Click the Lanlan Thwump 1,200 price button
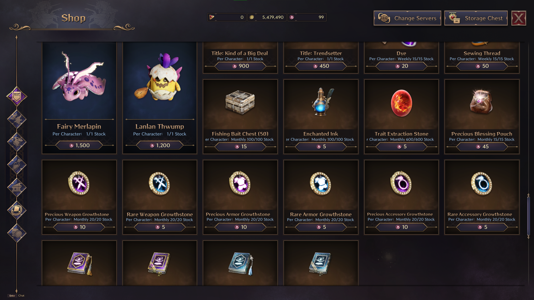534x300 pixels. (x=160, y=145)
